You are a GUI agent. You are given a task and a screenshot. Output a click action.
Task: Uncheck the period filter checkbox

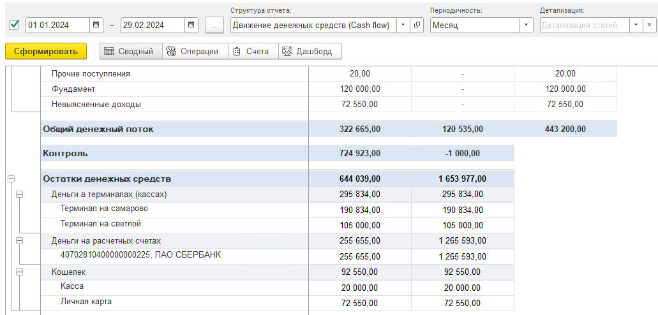[x=14, y=25]
